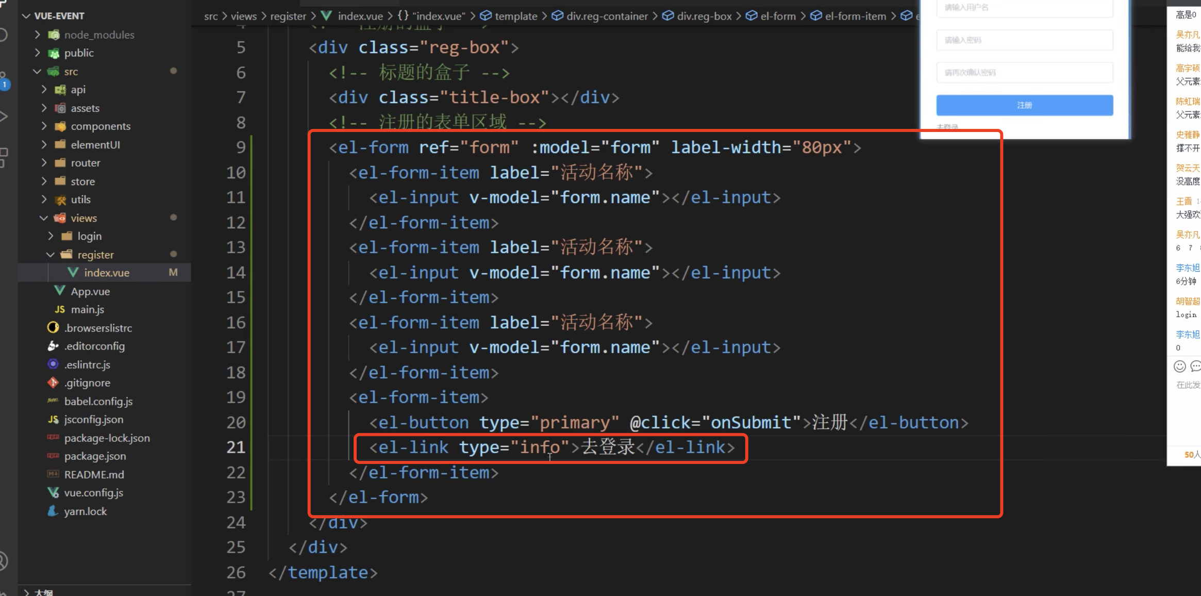Collapse the register folder
Image resolution: width=1201 pixels, height=596 pixels.
click(x=51, y=255)
